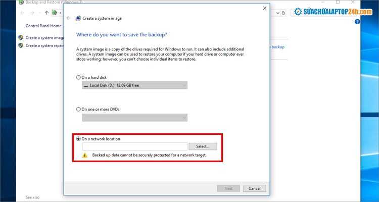Open Control Panel Home link

pyautogui.click(x=43, y=26)
